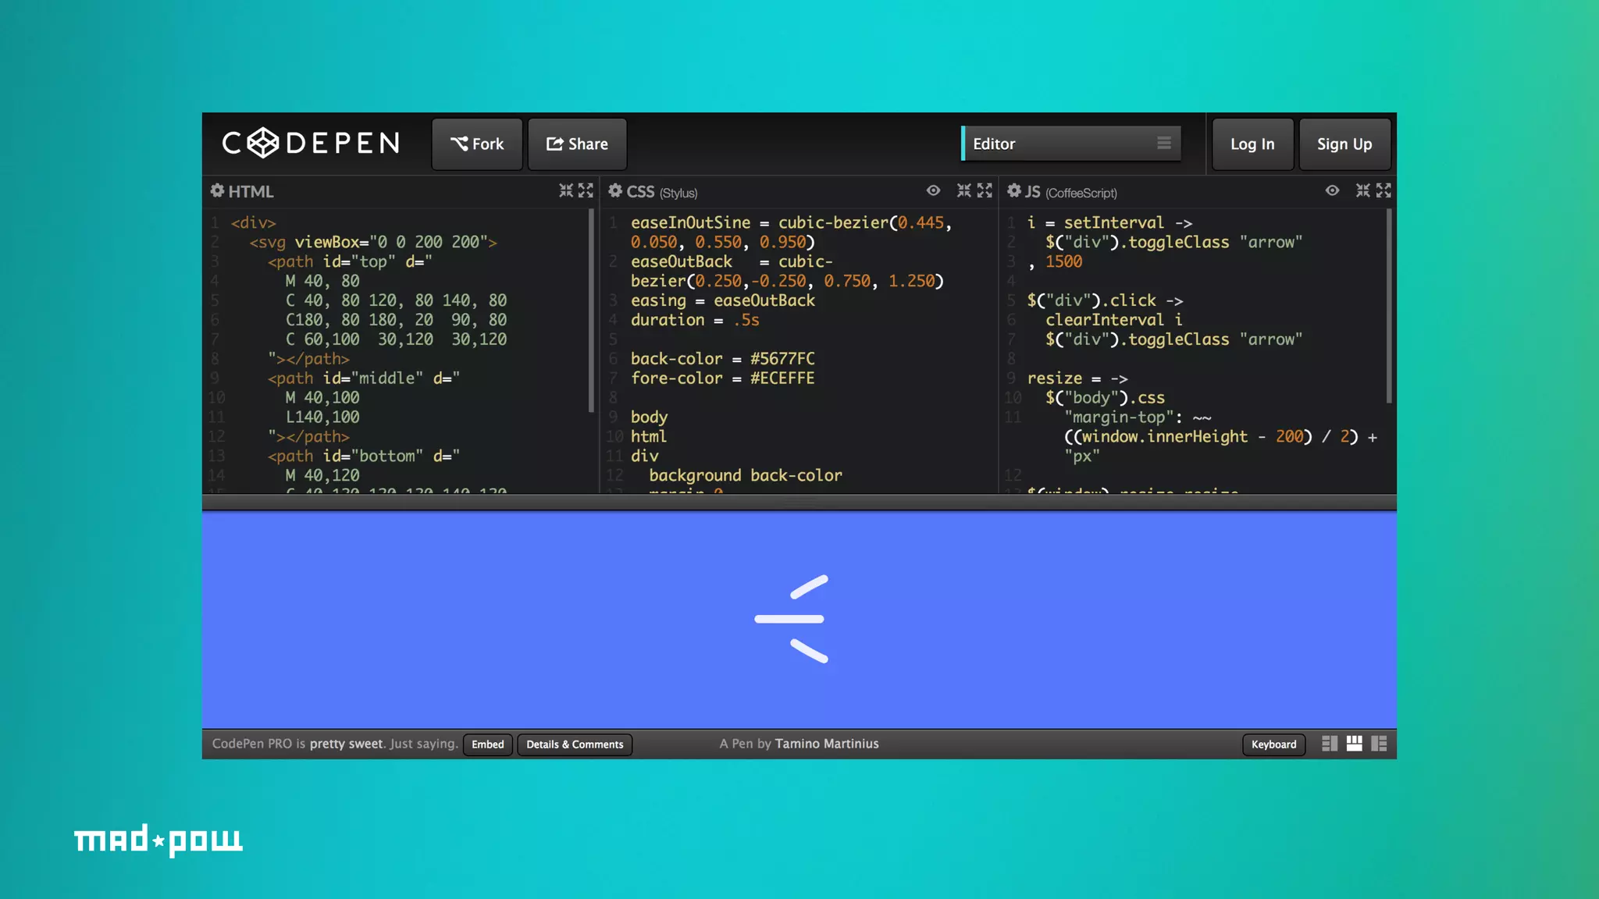Open the Editor view dropdown
This screenshot has height=899, width=1599.
1070,144
